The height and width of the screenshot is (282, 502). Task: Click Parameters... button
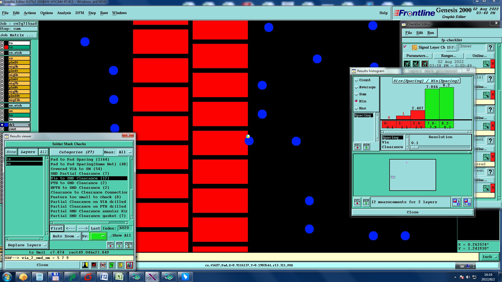pyautogui.click(x=417, y=56)
